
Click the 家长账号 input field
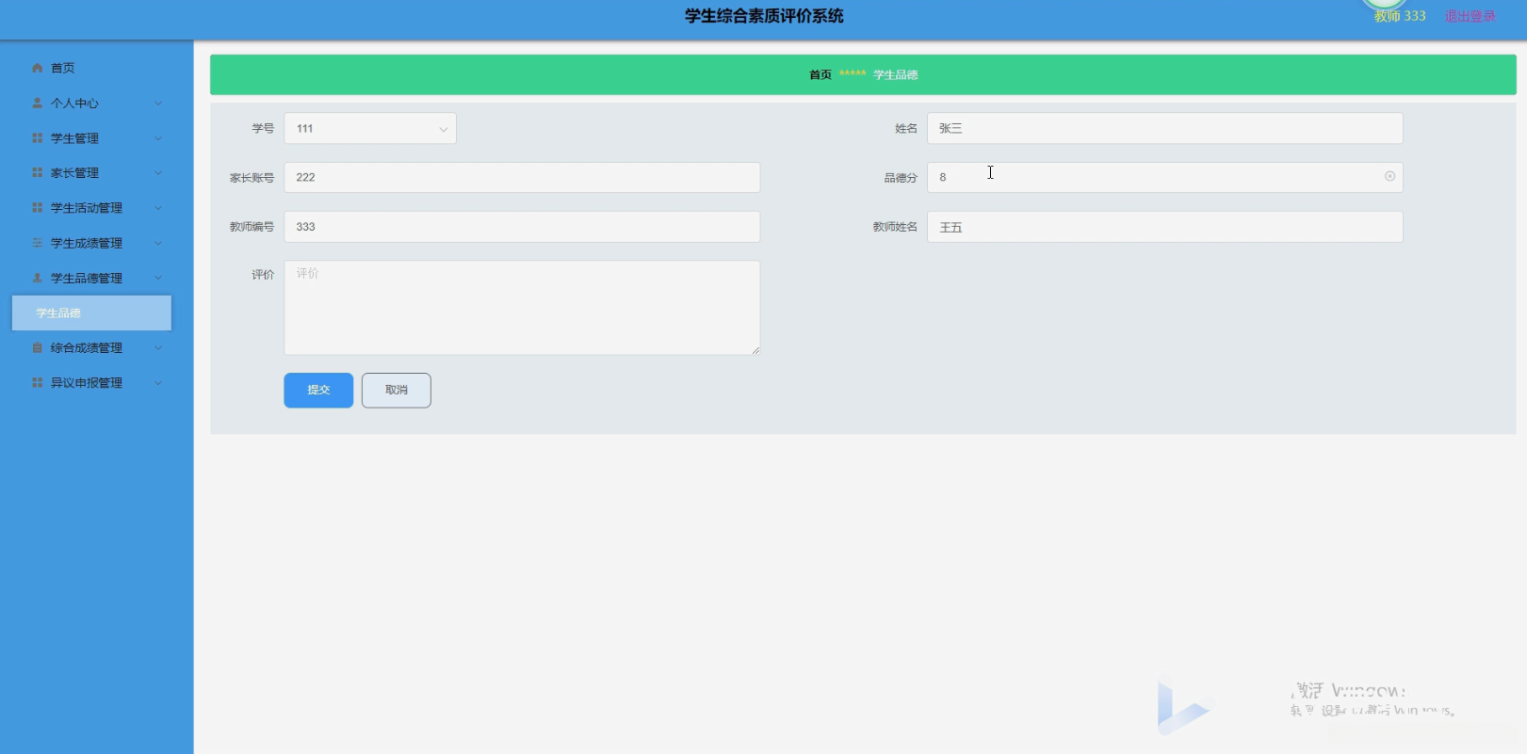[x=522, y=178]
